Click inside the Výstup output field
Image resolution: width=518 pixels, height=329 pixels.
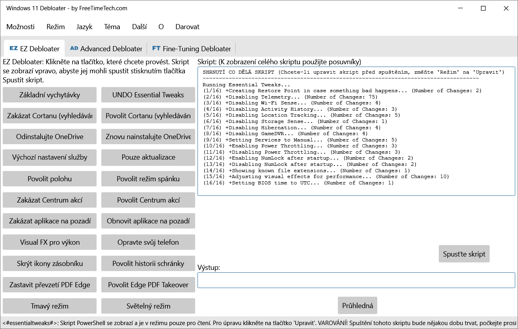coord(356,280)
